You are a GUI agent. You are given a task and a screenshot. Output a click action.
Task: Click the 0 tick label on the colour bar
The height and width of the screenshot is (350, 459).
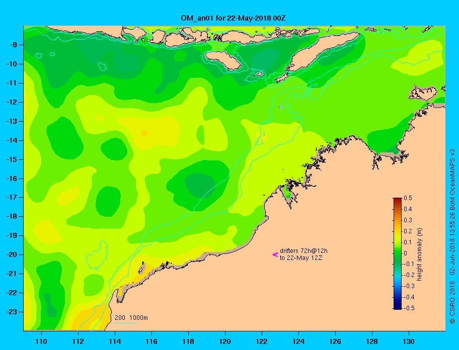(x=406, y=253)
